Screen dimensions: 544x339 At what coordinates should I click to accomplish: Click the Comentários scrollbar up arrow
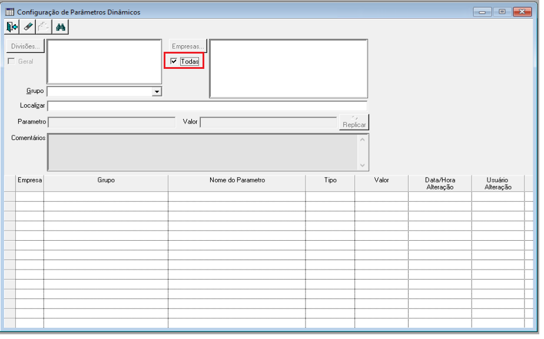(363, 139)
